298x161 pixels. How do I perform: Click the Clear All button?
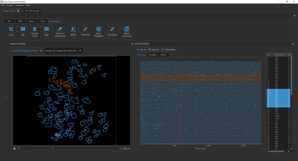click(141, 50)
